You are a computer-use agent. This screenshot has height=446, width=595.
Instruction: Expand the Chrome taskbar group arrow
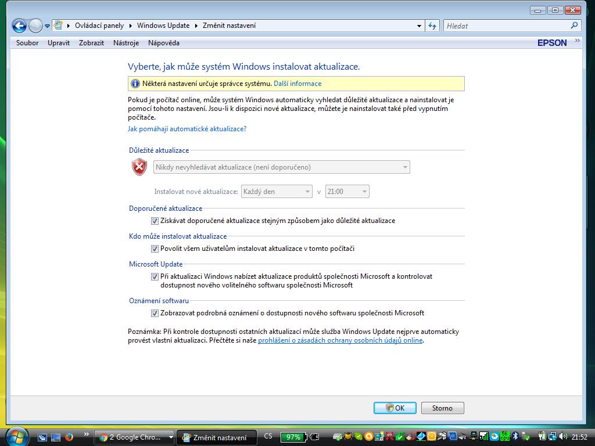tap(171, 437)
